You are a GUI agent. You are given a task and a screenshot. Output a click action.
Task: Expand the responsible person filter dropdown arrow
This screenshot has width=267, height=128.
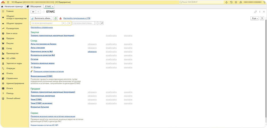pyautogui.click(x=96, y=23)
